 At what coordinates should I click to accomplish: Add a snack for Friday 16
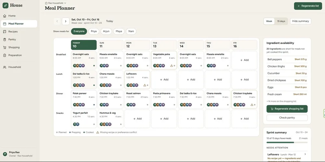244,119
